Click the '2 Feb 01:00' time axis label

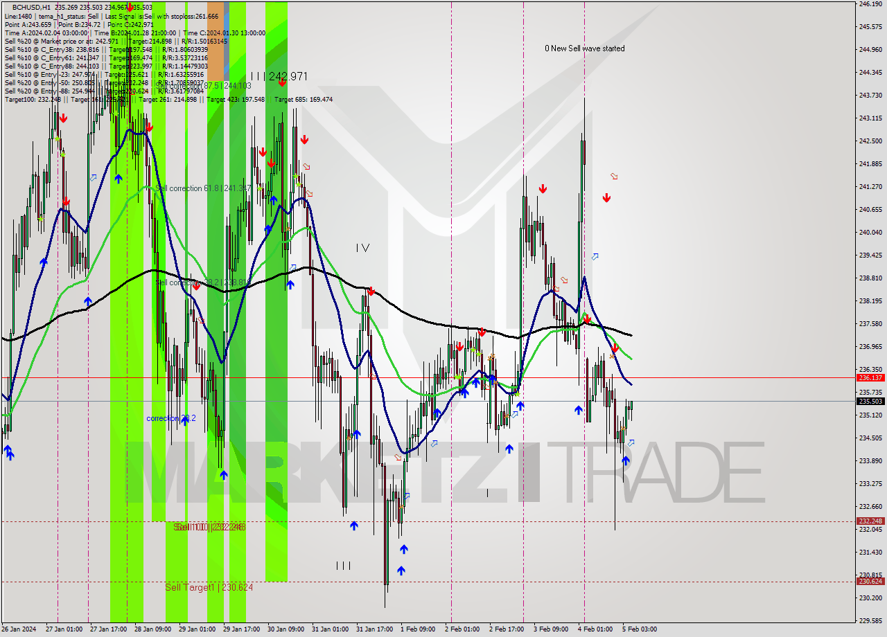[462, 629]
